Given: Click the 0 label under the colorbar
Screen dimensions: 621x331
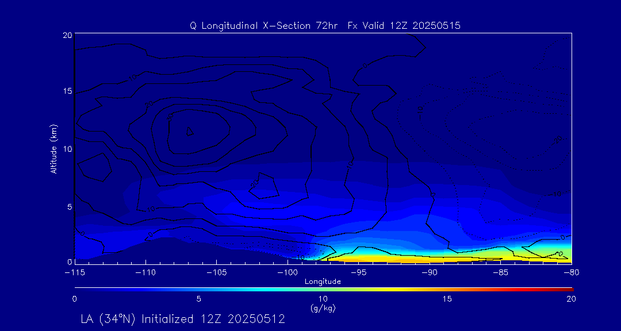Looking at the screenshot, I should pos(74,299).
